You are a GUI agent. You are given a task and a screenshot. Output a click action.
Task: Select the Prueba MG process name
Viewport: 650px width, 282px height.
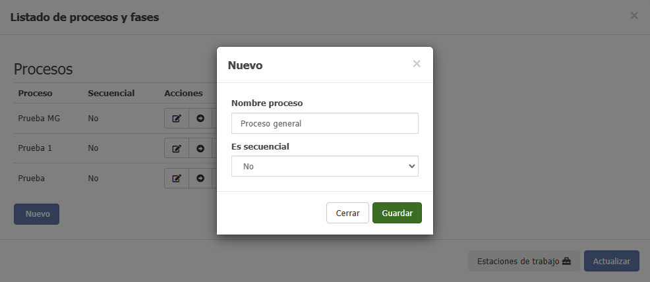pyautogui.click(x=39, y=119)
